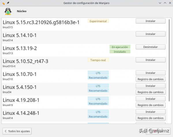This screenshot has height=137, width=173.
Task: Go back to Todos los ajustes
Action: point(17,131)
